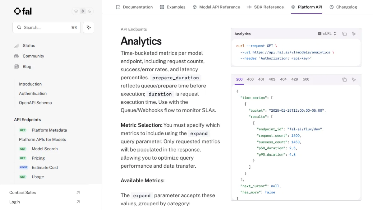Open Platform Metadata endpoint
Screen dimensions: 373x210
pos(49,130)
